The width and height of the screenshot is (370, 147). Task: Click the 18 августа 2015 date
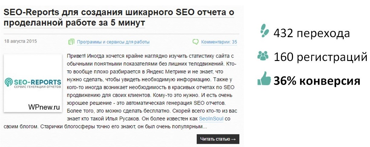pyautogui.click(x=21, y=42)
